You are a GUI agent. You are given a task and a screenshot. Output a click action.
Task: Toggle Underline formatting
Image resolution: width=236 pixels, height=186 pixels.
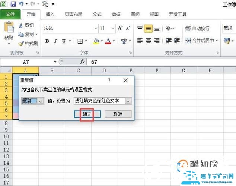[x=64, y=41]
